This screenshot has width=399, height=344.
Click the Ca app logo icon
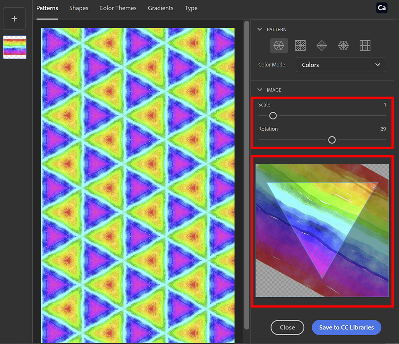click(x=382, y=8)
